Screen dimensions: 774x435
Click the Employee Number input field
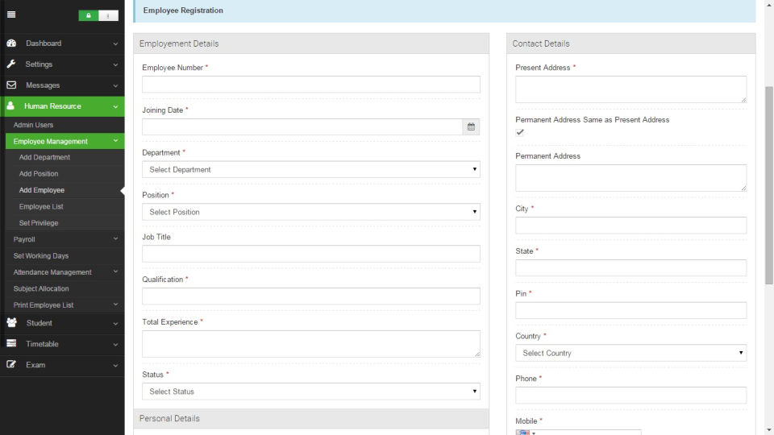tap(310, 85)
